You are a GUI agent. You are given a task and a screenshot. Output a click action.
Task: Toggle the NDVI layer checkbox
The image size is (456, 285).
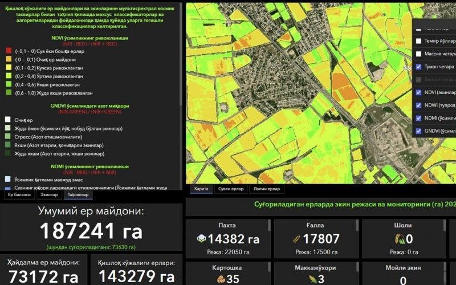(x=418, y=92)
